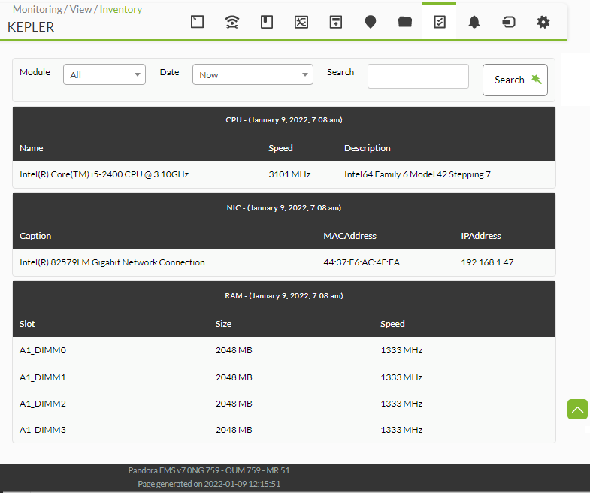Screen dimensions: 590x493
Task: Click the IPAddress column header
Action: point(481,236)
